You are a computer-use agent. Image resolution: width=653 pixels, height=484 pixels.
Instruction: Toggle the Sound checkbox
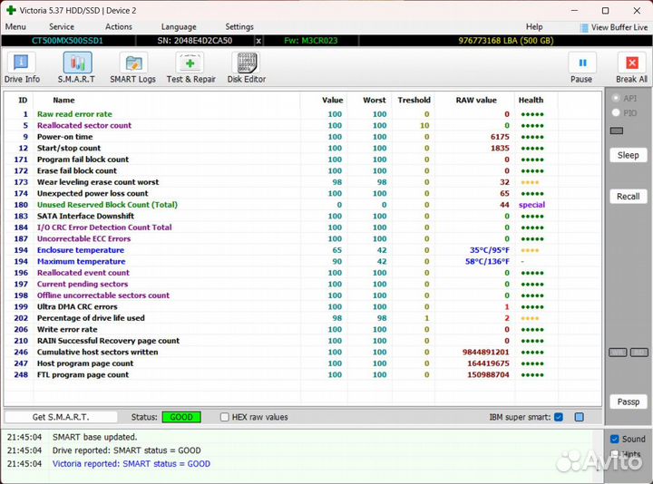pos(615,440)
